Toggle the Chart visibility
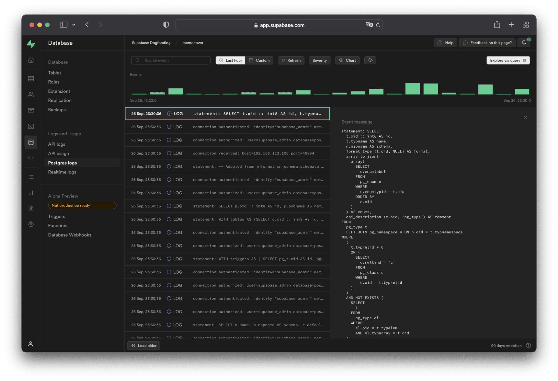 (347, 60)
